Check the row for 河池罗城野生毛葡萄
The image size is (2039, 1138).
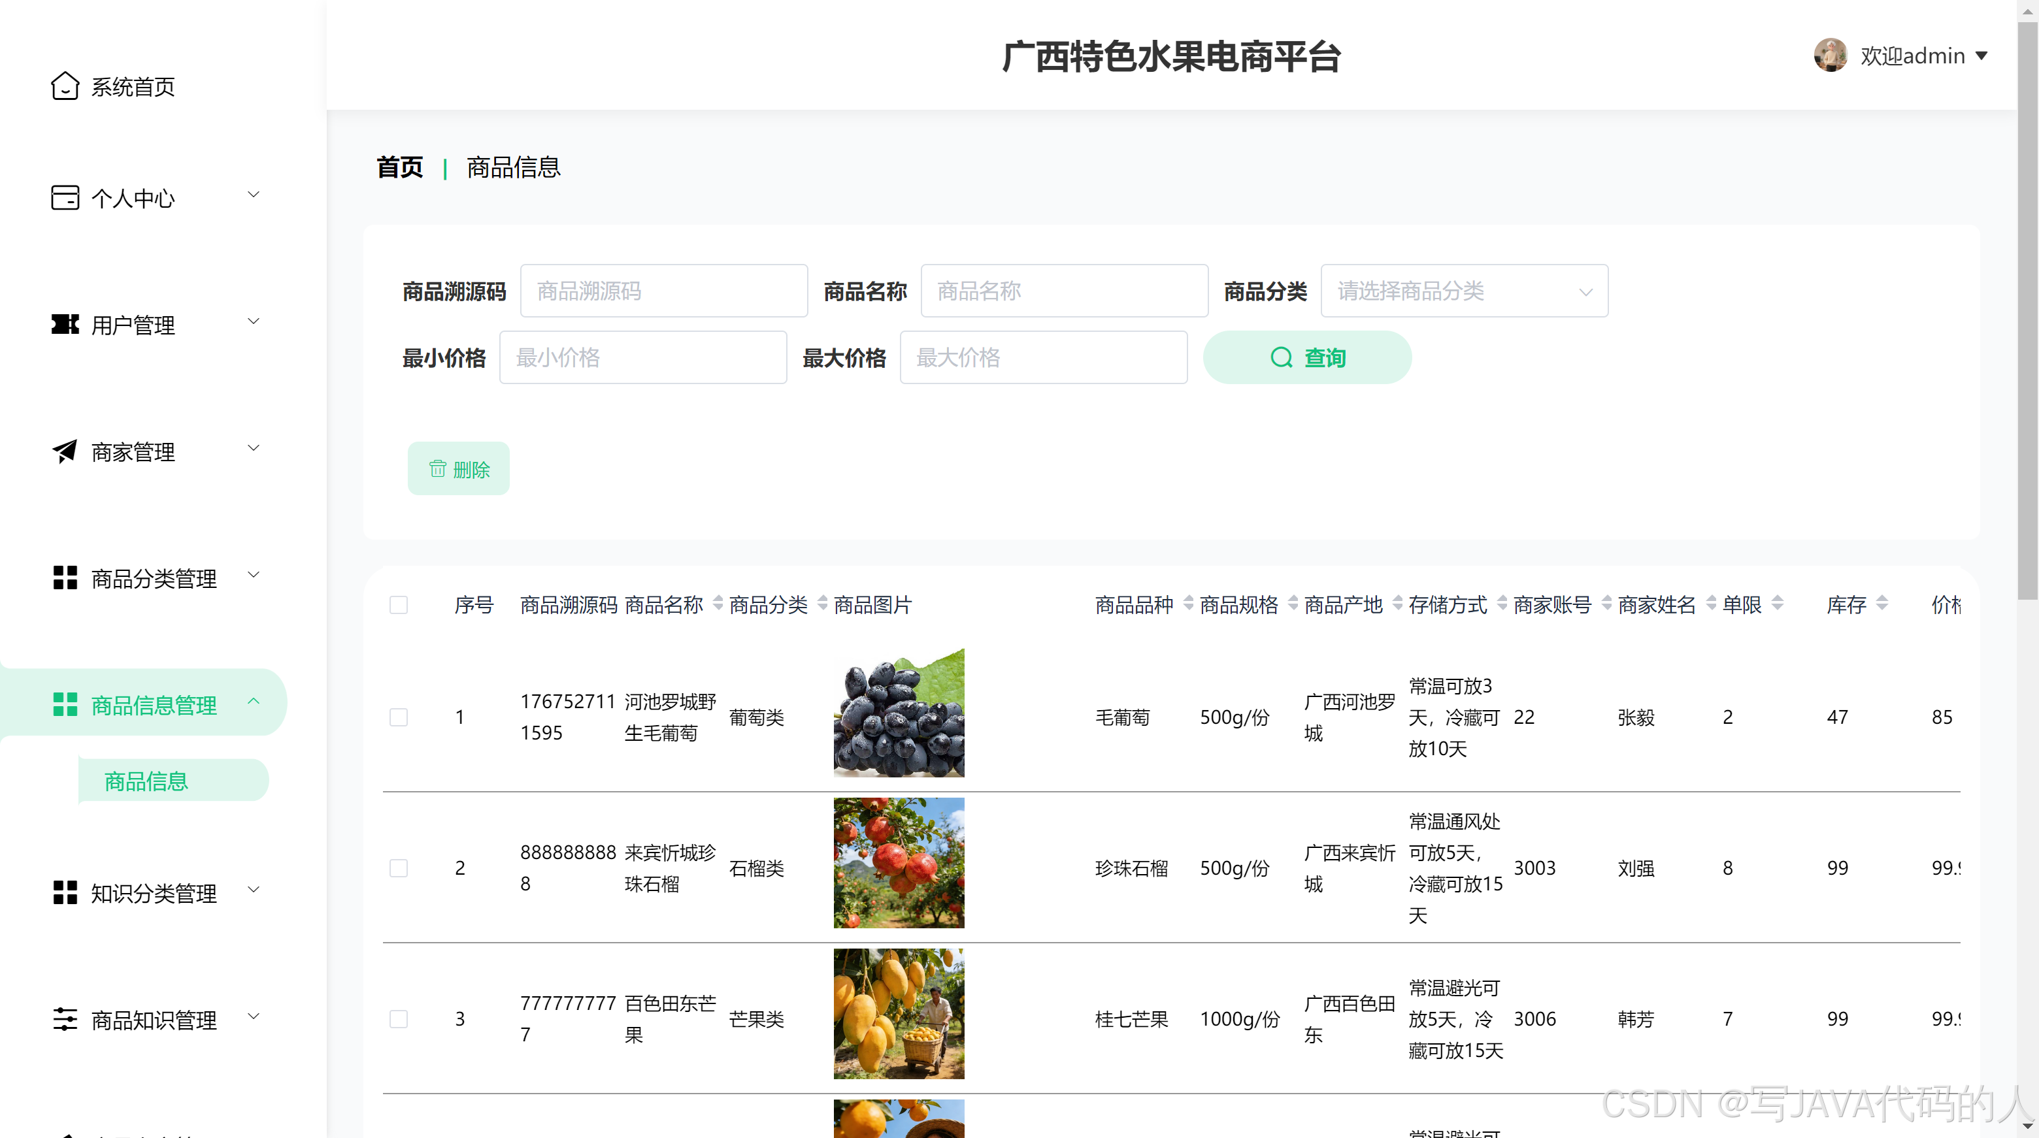pyautogui.click(x=398, y=717)
